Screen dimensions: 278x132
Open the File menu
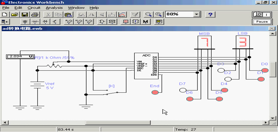tap(6, 8)
